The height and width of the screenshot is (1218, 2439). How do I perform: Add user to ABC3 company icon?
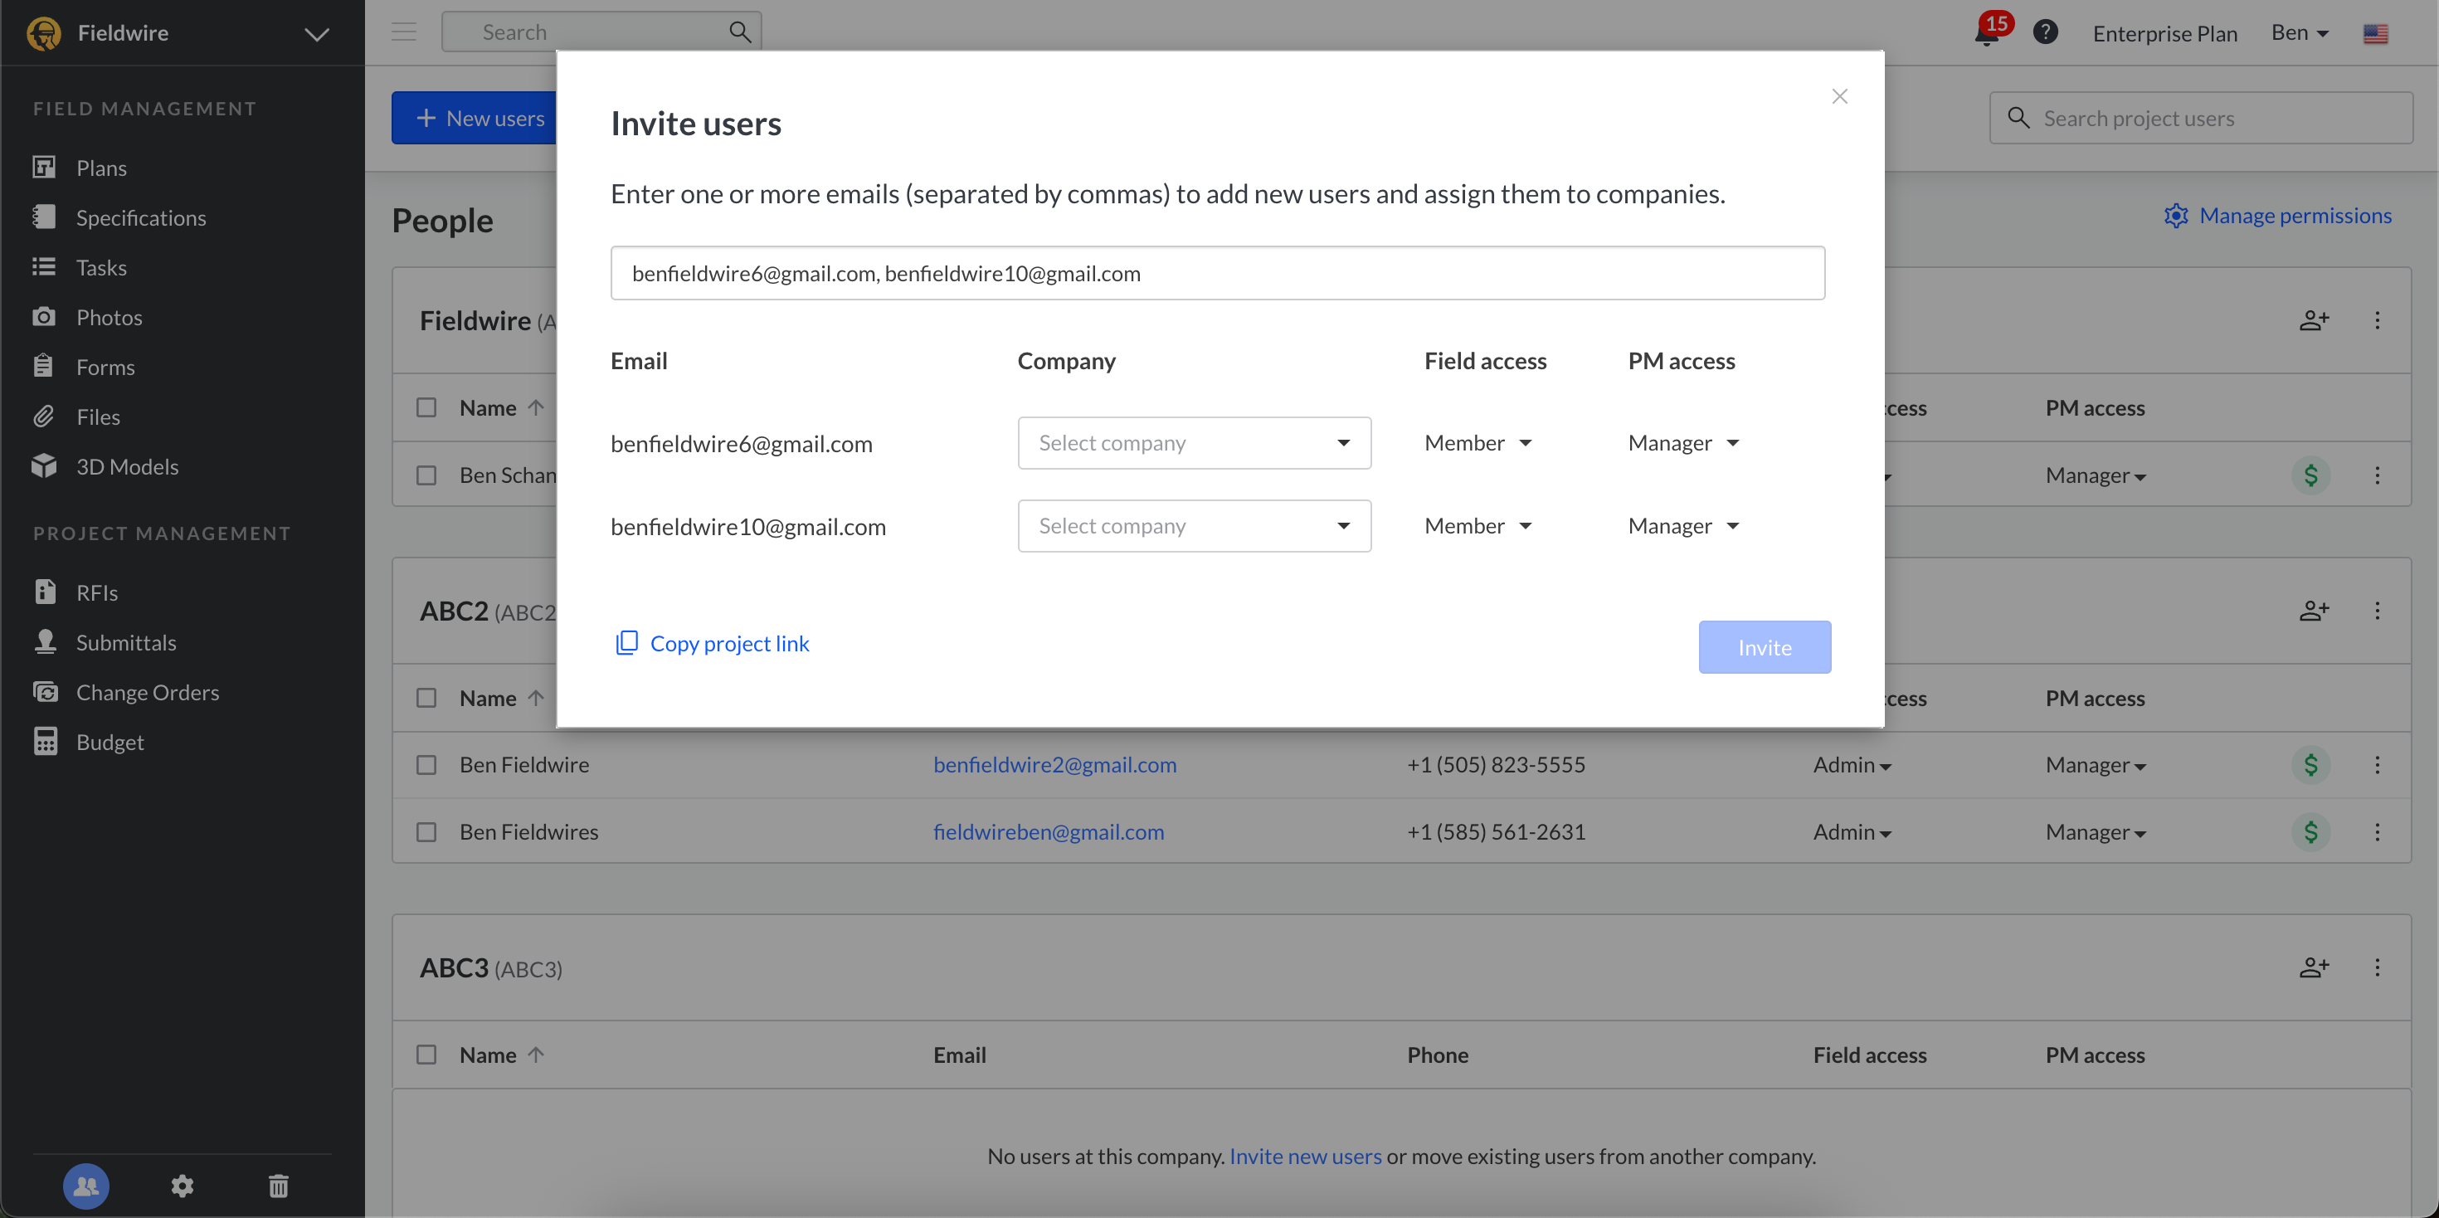2314,967
